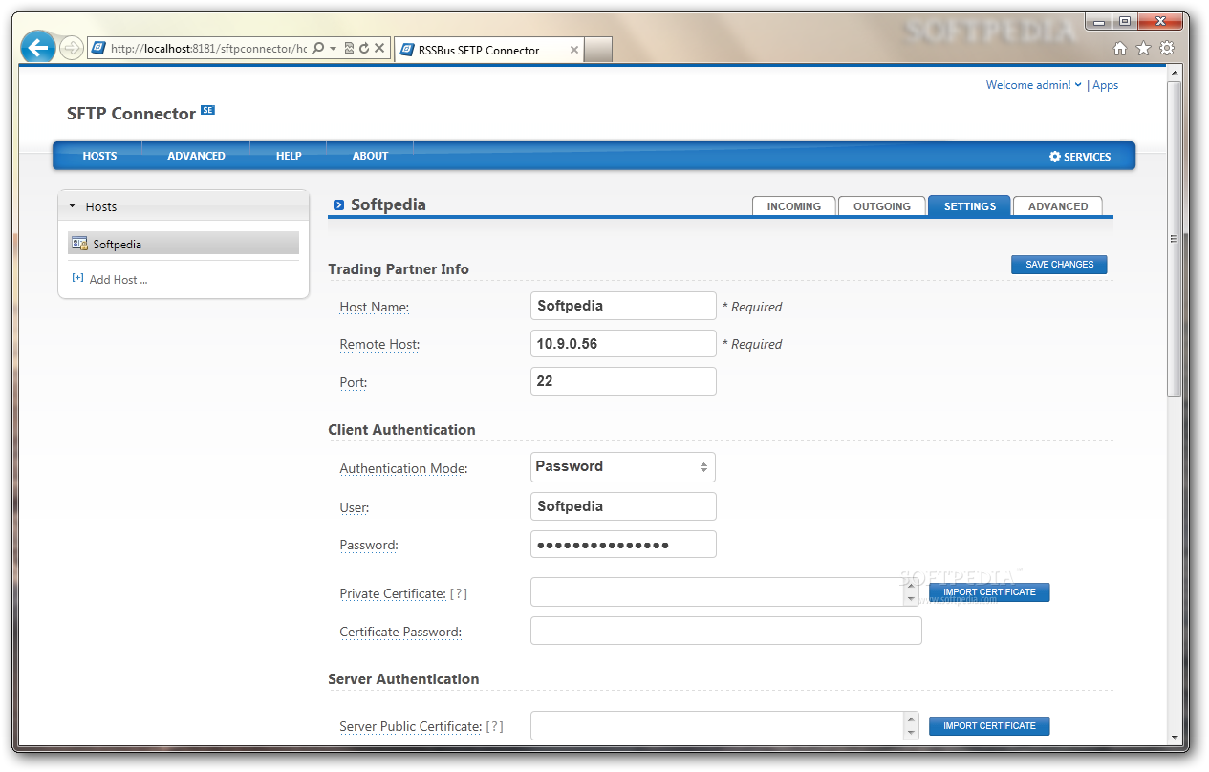Image resolution: width=1209 pixels, height=772 pixels.
Task: Open the address bar autocomplete dropdown arrow
Action: 333,48
